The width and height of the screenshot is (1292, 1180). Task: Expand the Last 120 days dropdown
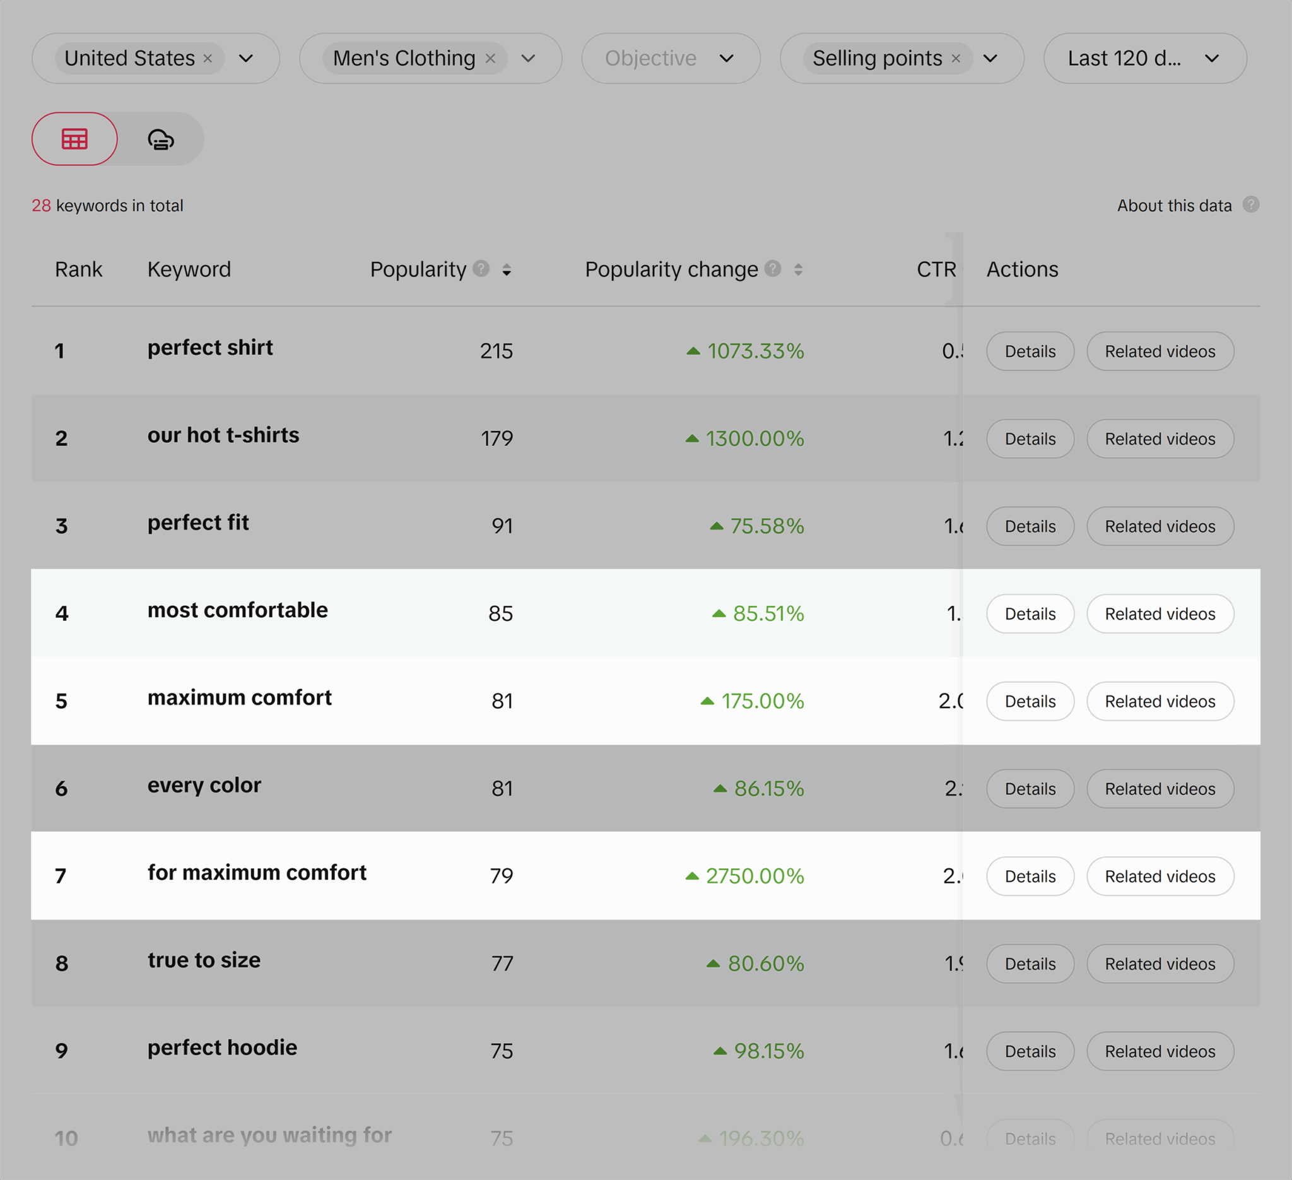point(1213,58)
